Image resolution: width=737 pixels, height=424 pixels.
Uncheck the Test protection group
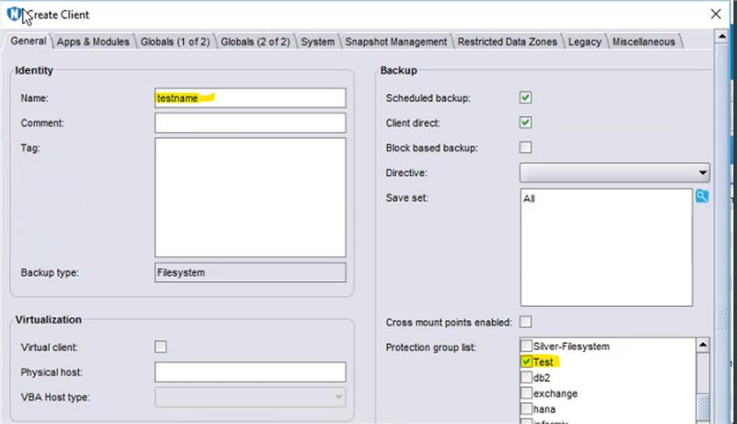(526, 361)
